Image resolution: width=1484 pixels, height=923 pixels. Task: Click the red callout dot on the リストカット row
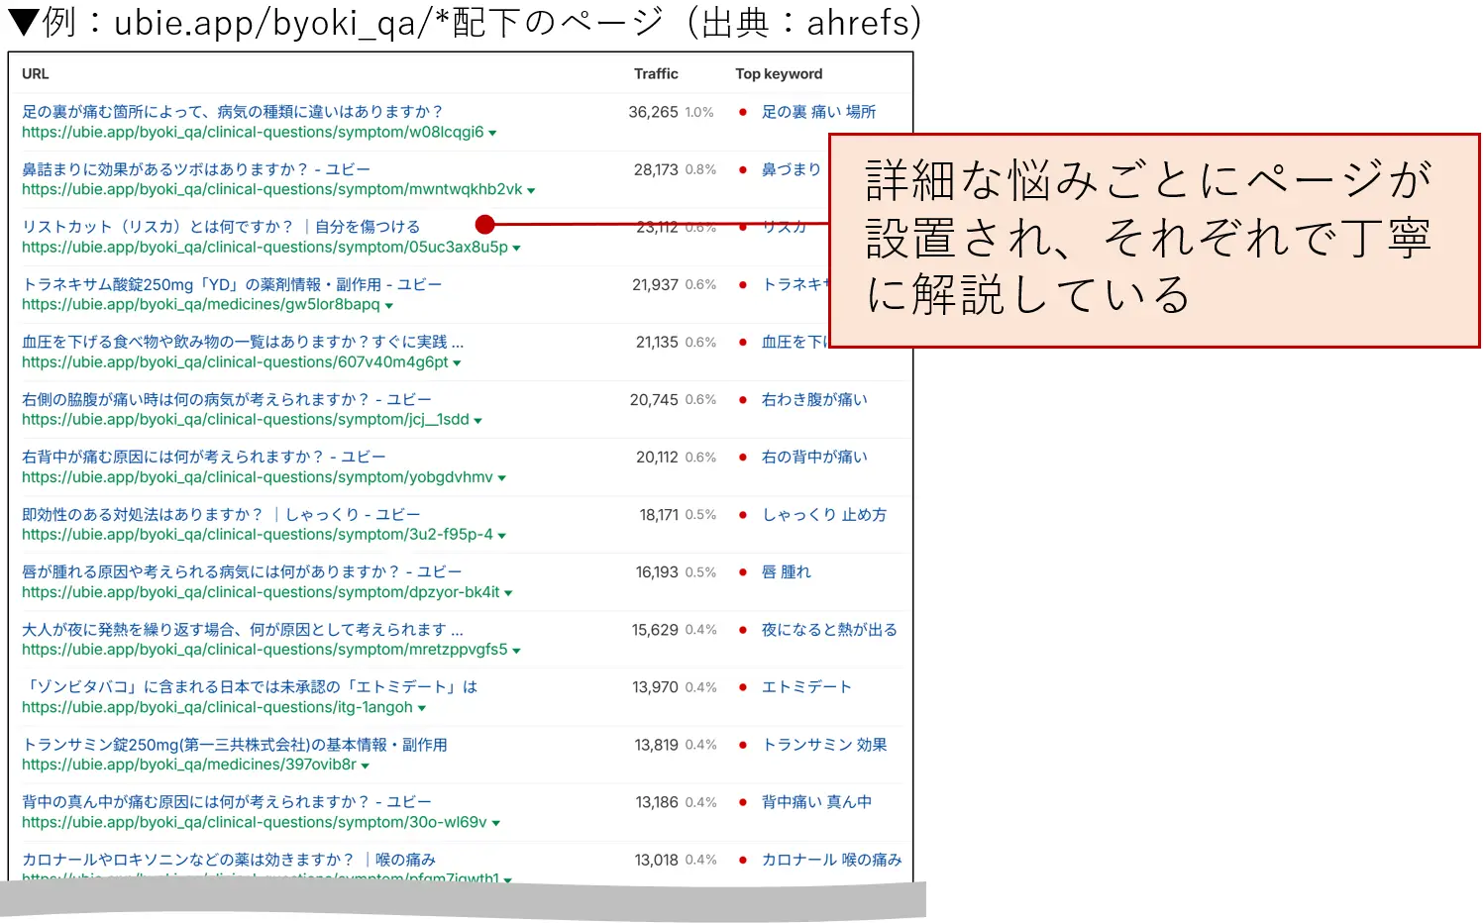coord(484,224)
